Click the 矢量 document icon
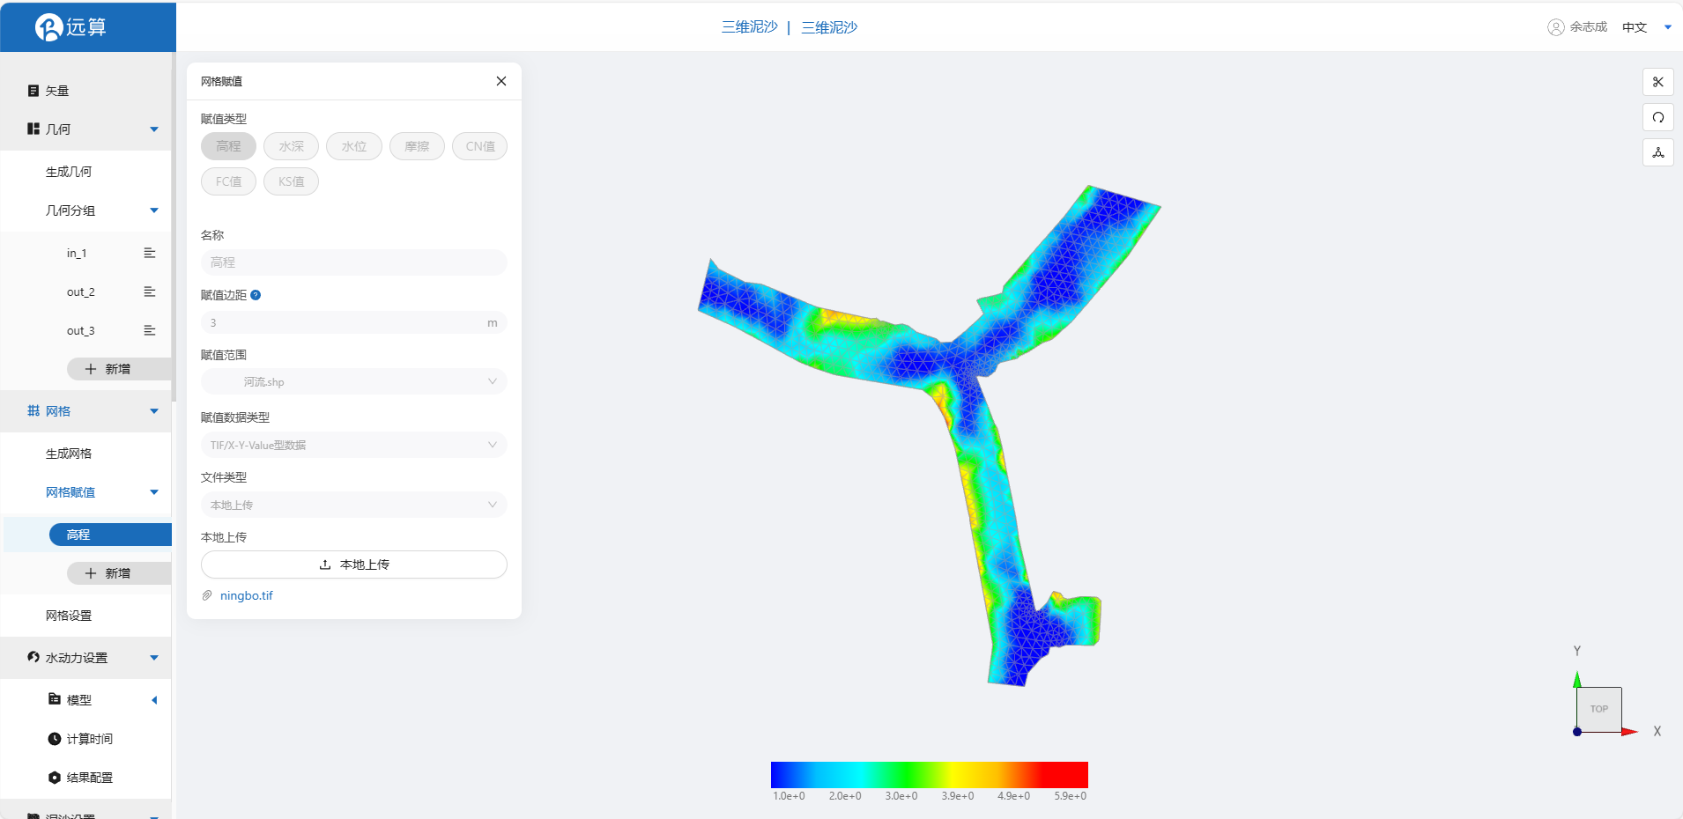 [x=33, y=91]
